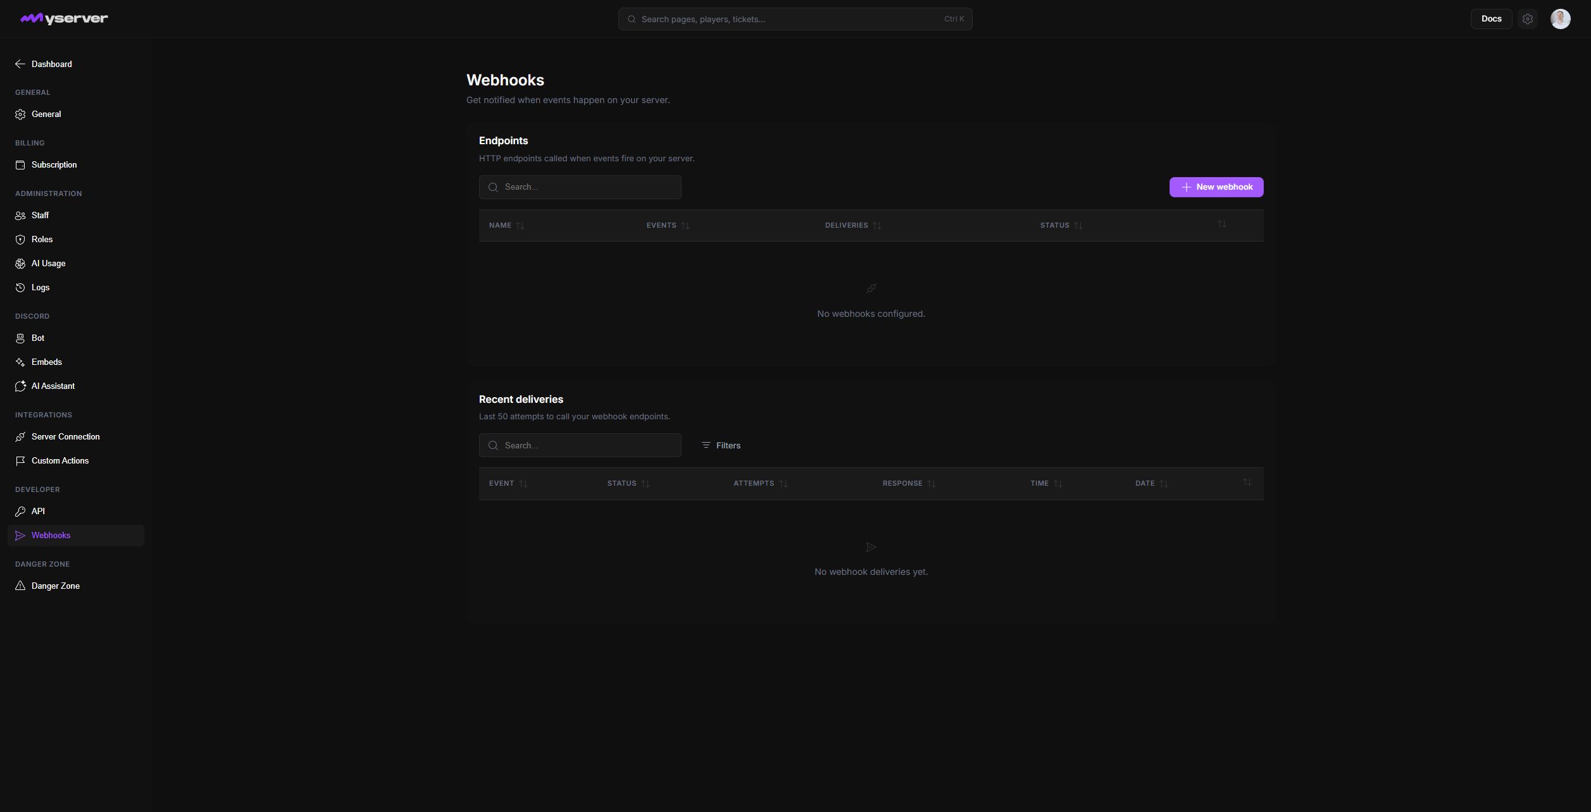Click the Bot icon in sidebar
The width and height of the screenshot is (1591, 812).
(20, 338)
